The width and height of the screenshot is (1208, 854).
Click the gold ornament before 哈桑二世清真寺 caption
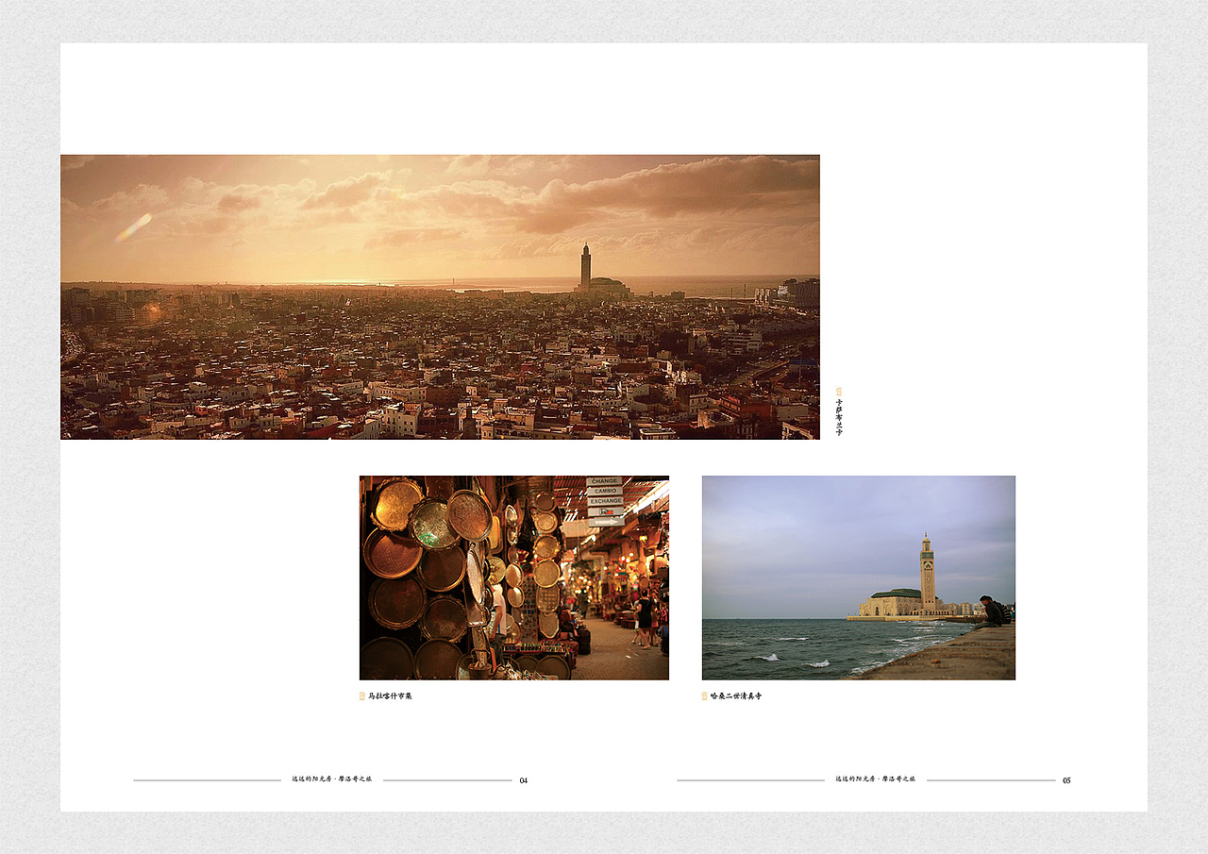click(704, 696)
